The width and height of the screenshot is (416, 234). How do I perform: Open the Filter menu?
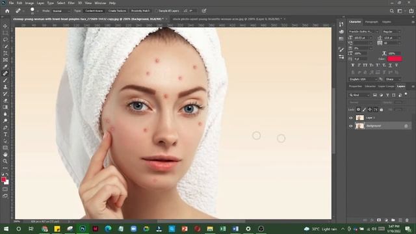click(71, 3)
